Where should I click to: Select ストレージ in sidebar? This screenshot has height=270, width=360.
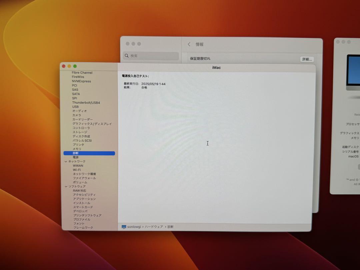click(80, 132)
